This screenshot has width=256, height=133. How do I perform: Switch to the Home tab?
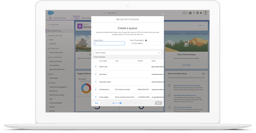click(x=76, y=18)
